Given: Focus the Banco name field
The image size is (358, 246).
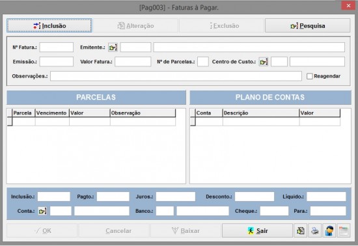Looking at the screenshot, I should 202,211.
